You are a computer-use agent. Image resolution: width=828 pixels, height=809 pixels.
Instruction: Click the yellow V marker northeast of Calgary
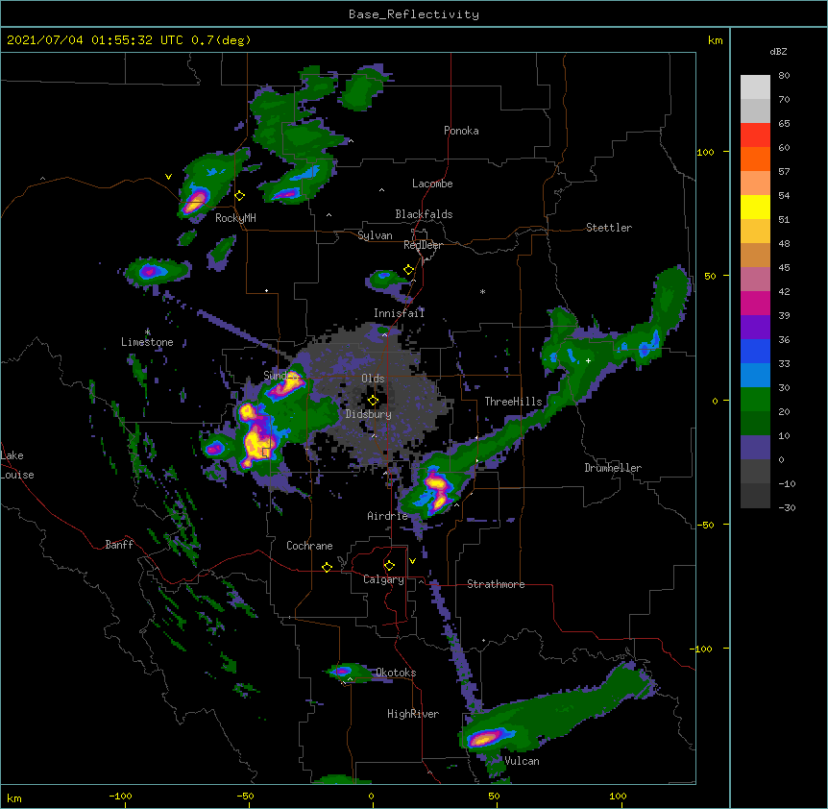(412, 561)
